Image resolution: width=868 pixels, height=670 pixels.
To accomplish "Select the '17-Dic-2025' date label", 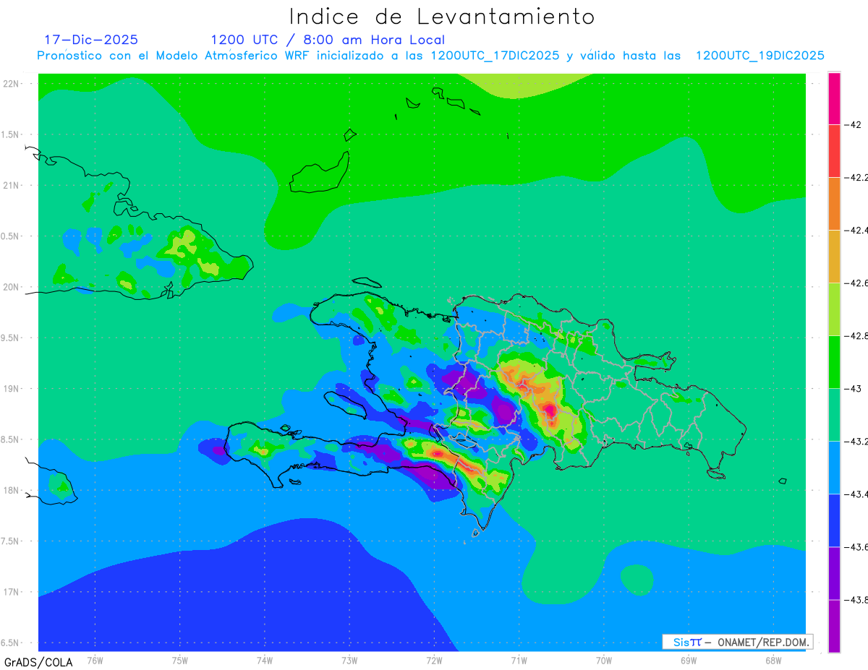I will click(x=91, y=40).
